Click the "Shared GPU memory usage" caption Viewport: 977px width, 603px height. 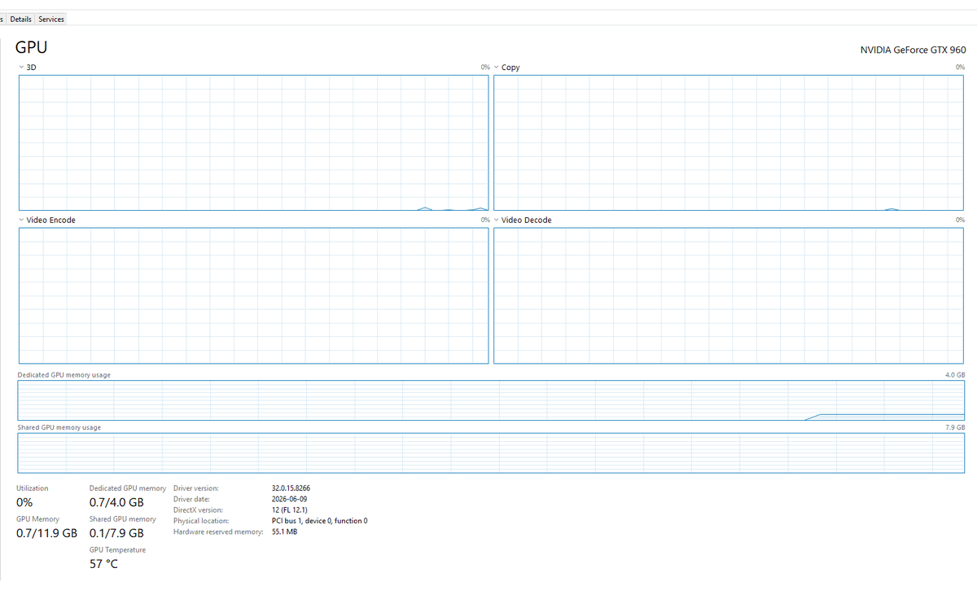tap(59, 427)
